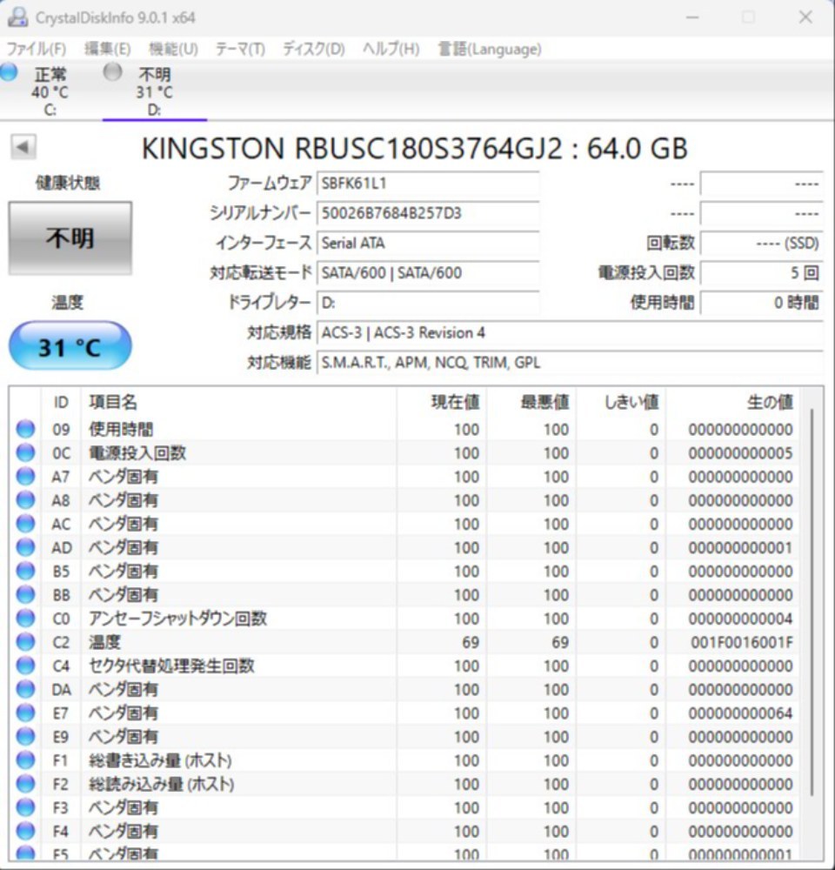
Task: Click the blue circle for F1 総書き込み量 row
Action: click(x=25, y=760)
